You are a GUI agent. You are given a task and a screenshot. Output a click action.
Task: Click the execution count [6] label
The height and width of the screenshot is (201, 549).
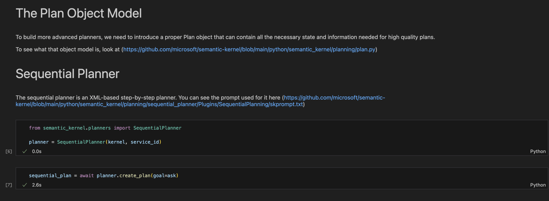point(9,151)
